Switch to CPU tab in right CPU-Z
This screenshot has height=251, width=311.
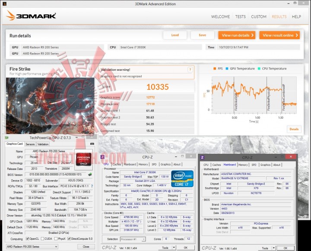[x=206, y=165]
